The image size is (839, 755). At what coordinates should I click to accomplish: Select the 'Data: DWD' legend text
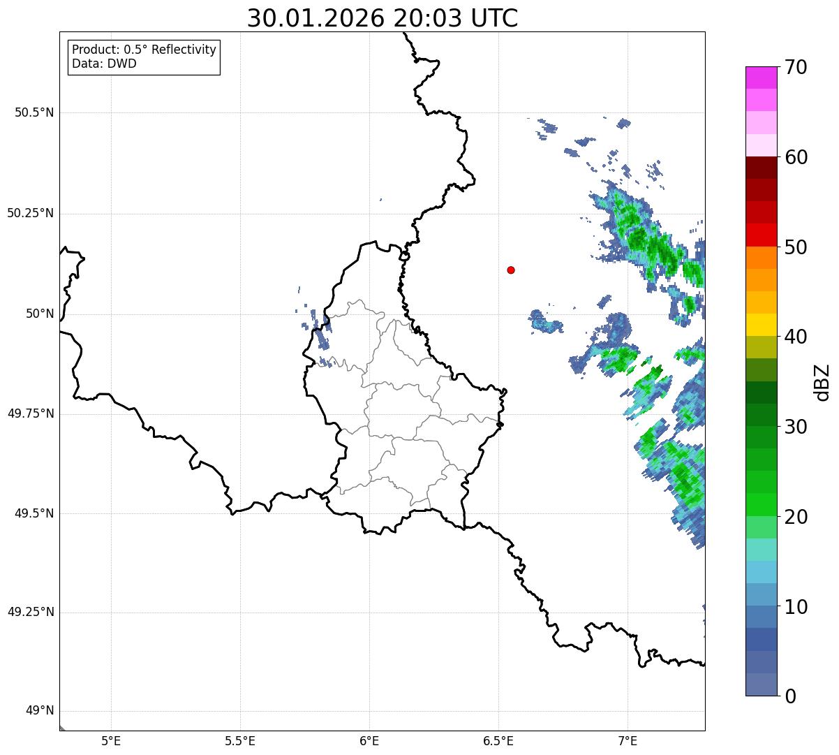104,64
